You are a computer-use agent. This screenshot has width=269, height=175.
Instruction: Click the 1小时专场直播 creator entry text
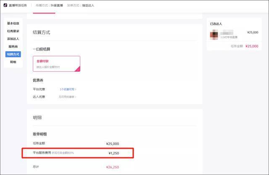tap(231, 37)
